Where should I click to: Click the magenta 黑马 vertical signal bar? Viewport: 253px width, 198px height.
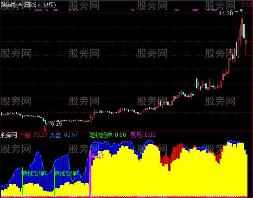coord(90,173)
